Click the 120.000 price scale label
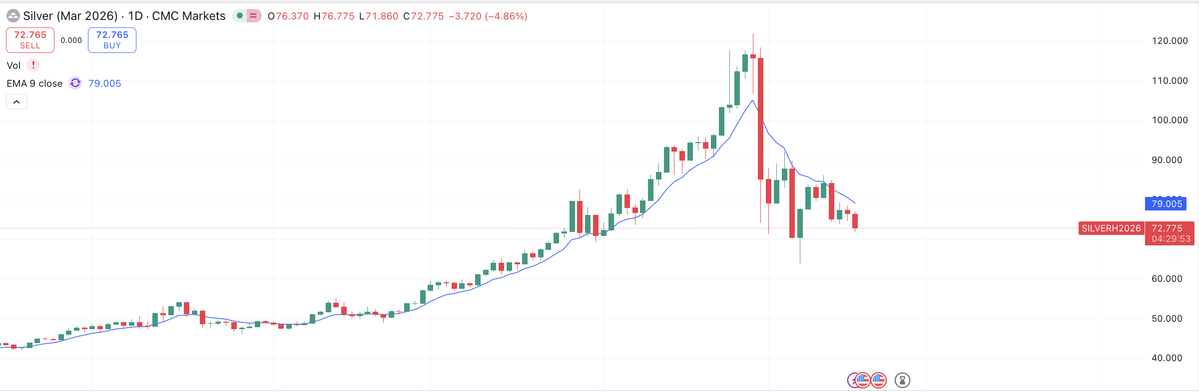Viewport: 1199px width, 392px height. pyautogui.click(x=1170, y=41)
